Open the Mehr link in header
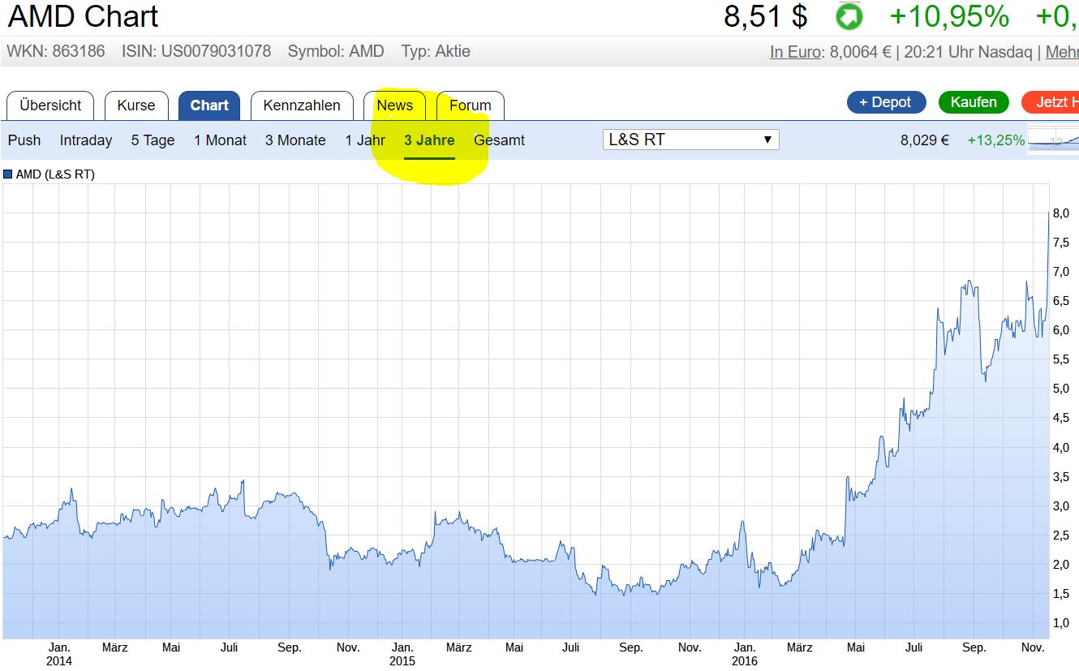Image resolution: width=1079 pixels, height=671 pixels. [x=1062, y=52]
